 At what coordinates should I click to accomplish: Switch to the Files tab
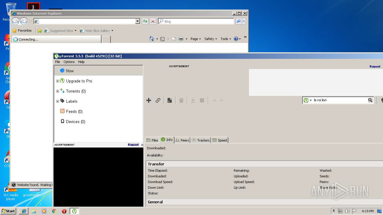pyautogui.click(x=152, y=140)
